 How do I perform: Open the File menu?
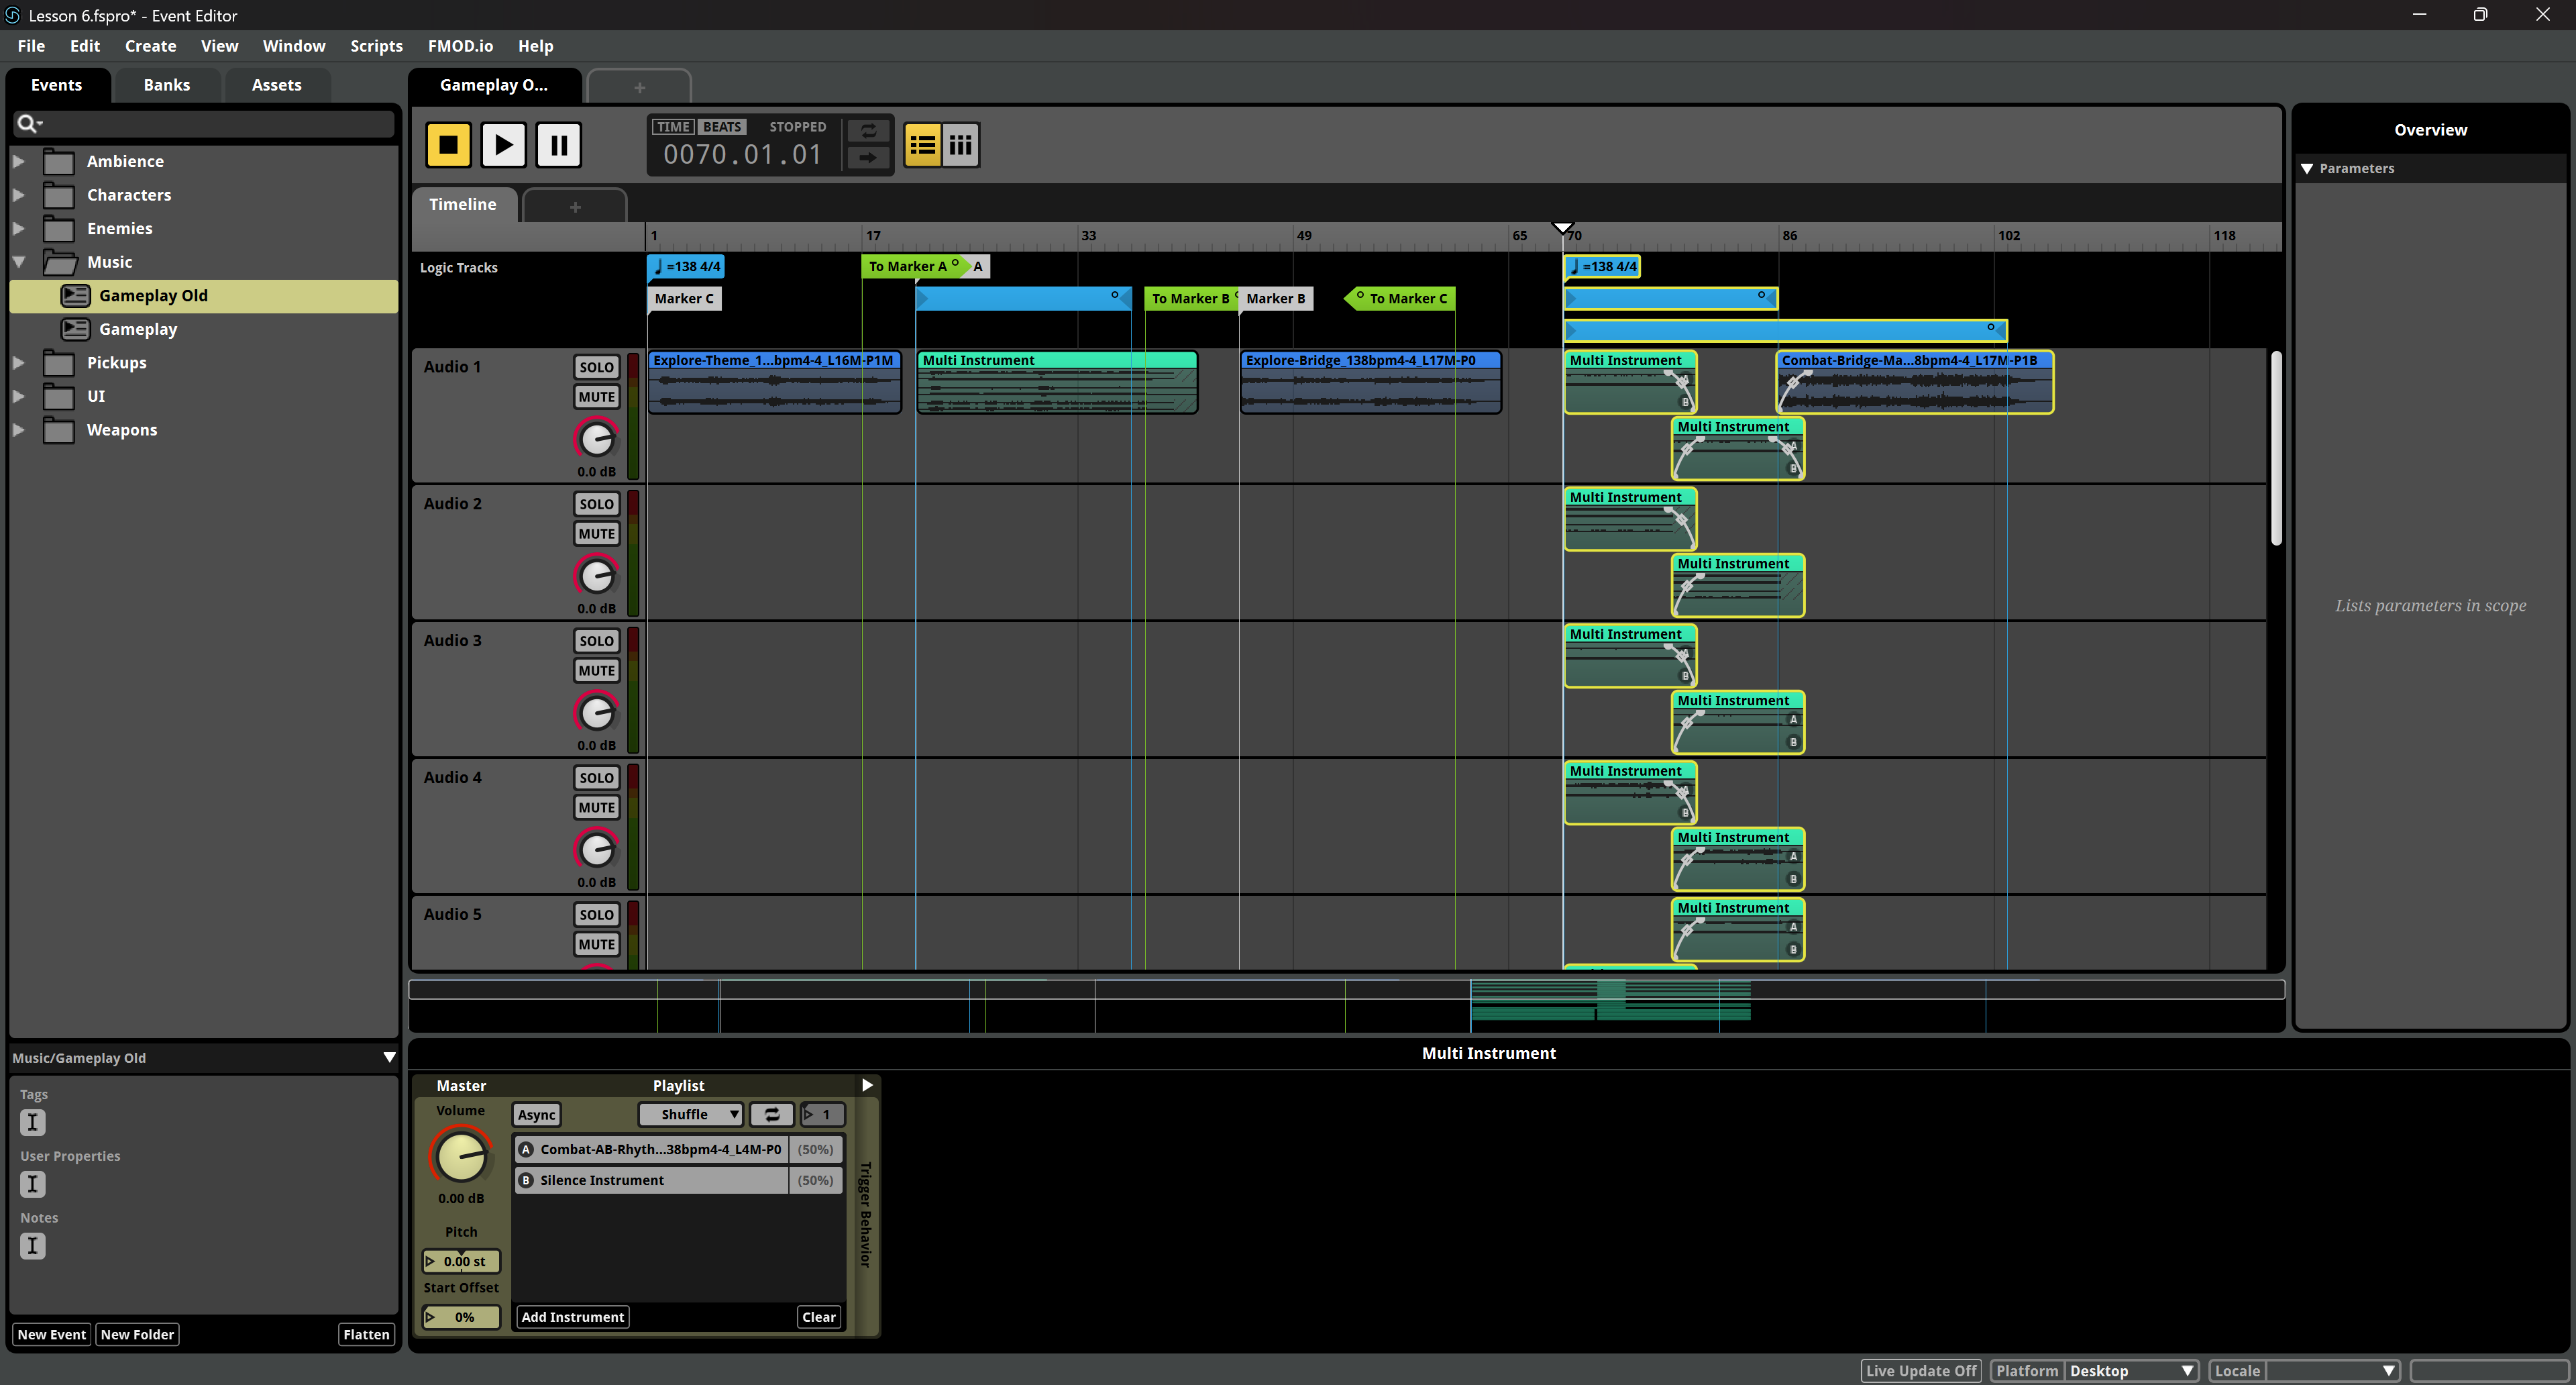click(x=31, y=46)
